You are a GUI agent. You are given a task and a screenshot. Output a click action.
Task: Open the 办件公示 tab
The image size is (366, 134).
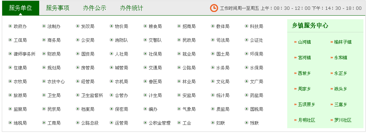pos(94,8)
